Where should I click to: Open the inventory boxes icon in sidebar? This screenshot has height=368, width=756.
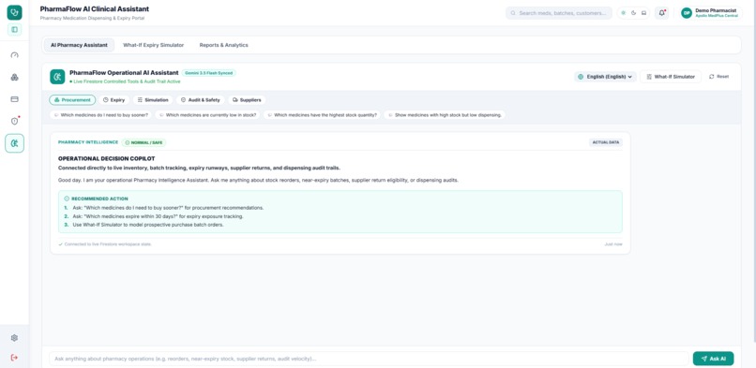(x=14, y=78)
